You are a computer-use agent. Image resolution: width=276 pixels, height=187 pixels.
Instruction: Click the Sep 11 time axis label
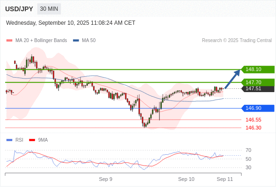click(225, 179)
